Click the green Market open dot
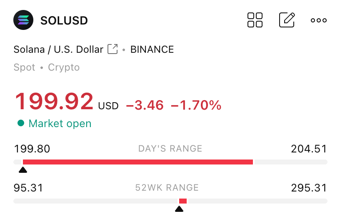 pos(21,123)
